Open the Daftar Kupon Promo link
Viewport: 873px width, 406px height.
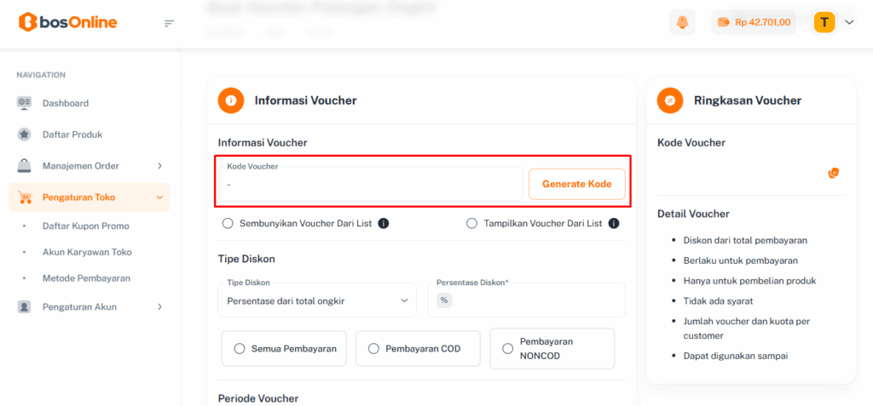(86, 226)
